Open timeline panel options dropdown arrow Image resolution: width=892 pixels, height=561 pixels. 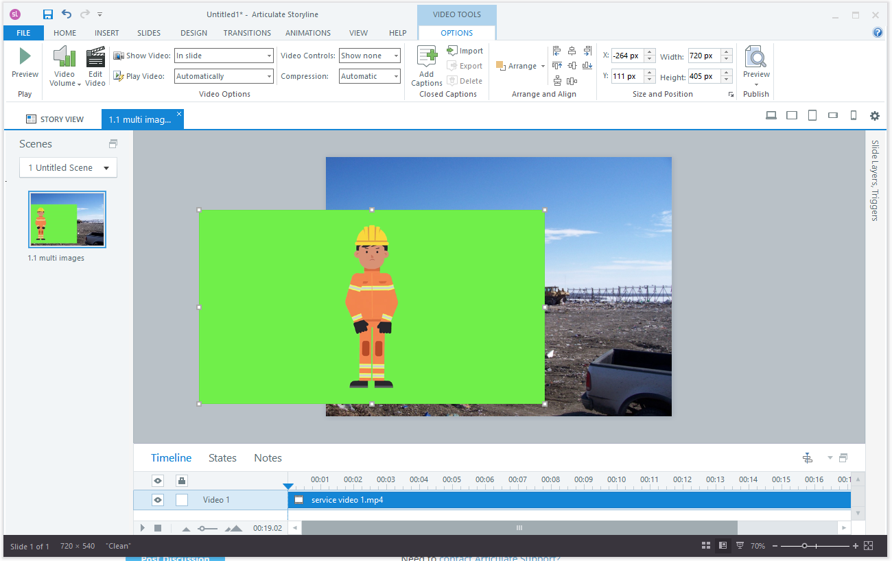[x=830, y=458]
